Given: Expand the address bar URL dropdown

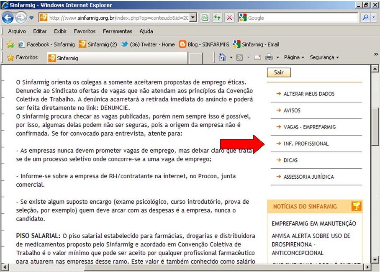Looking at the screenshot, I should point(193,18).
